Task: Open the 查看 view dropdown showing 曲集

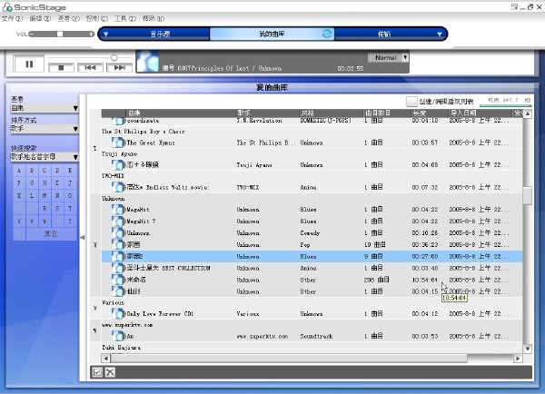Action: (x=45, y=108)
